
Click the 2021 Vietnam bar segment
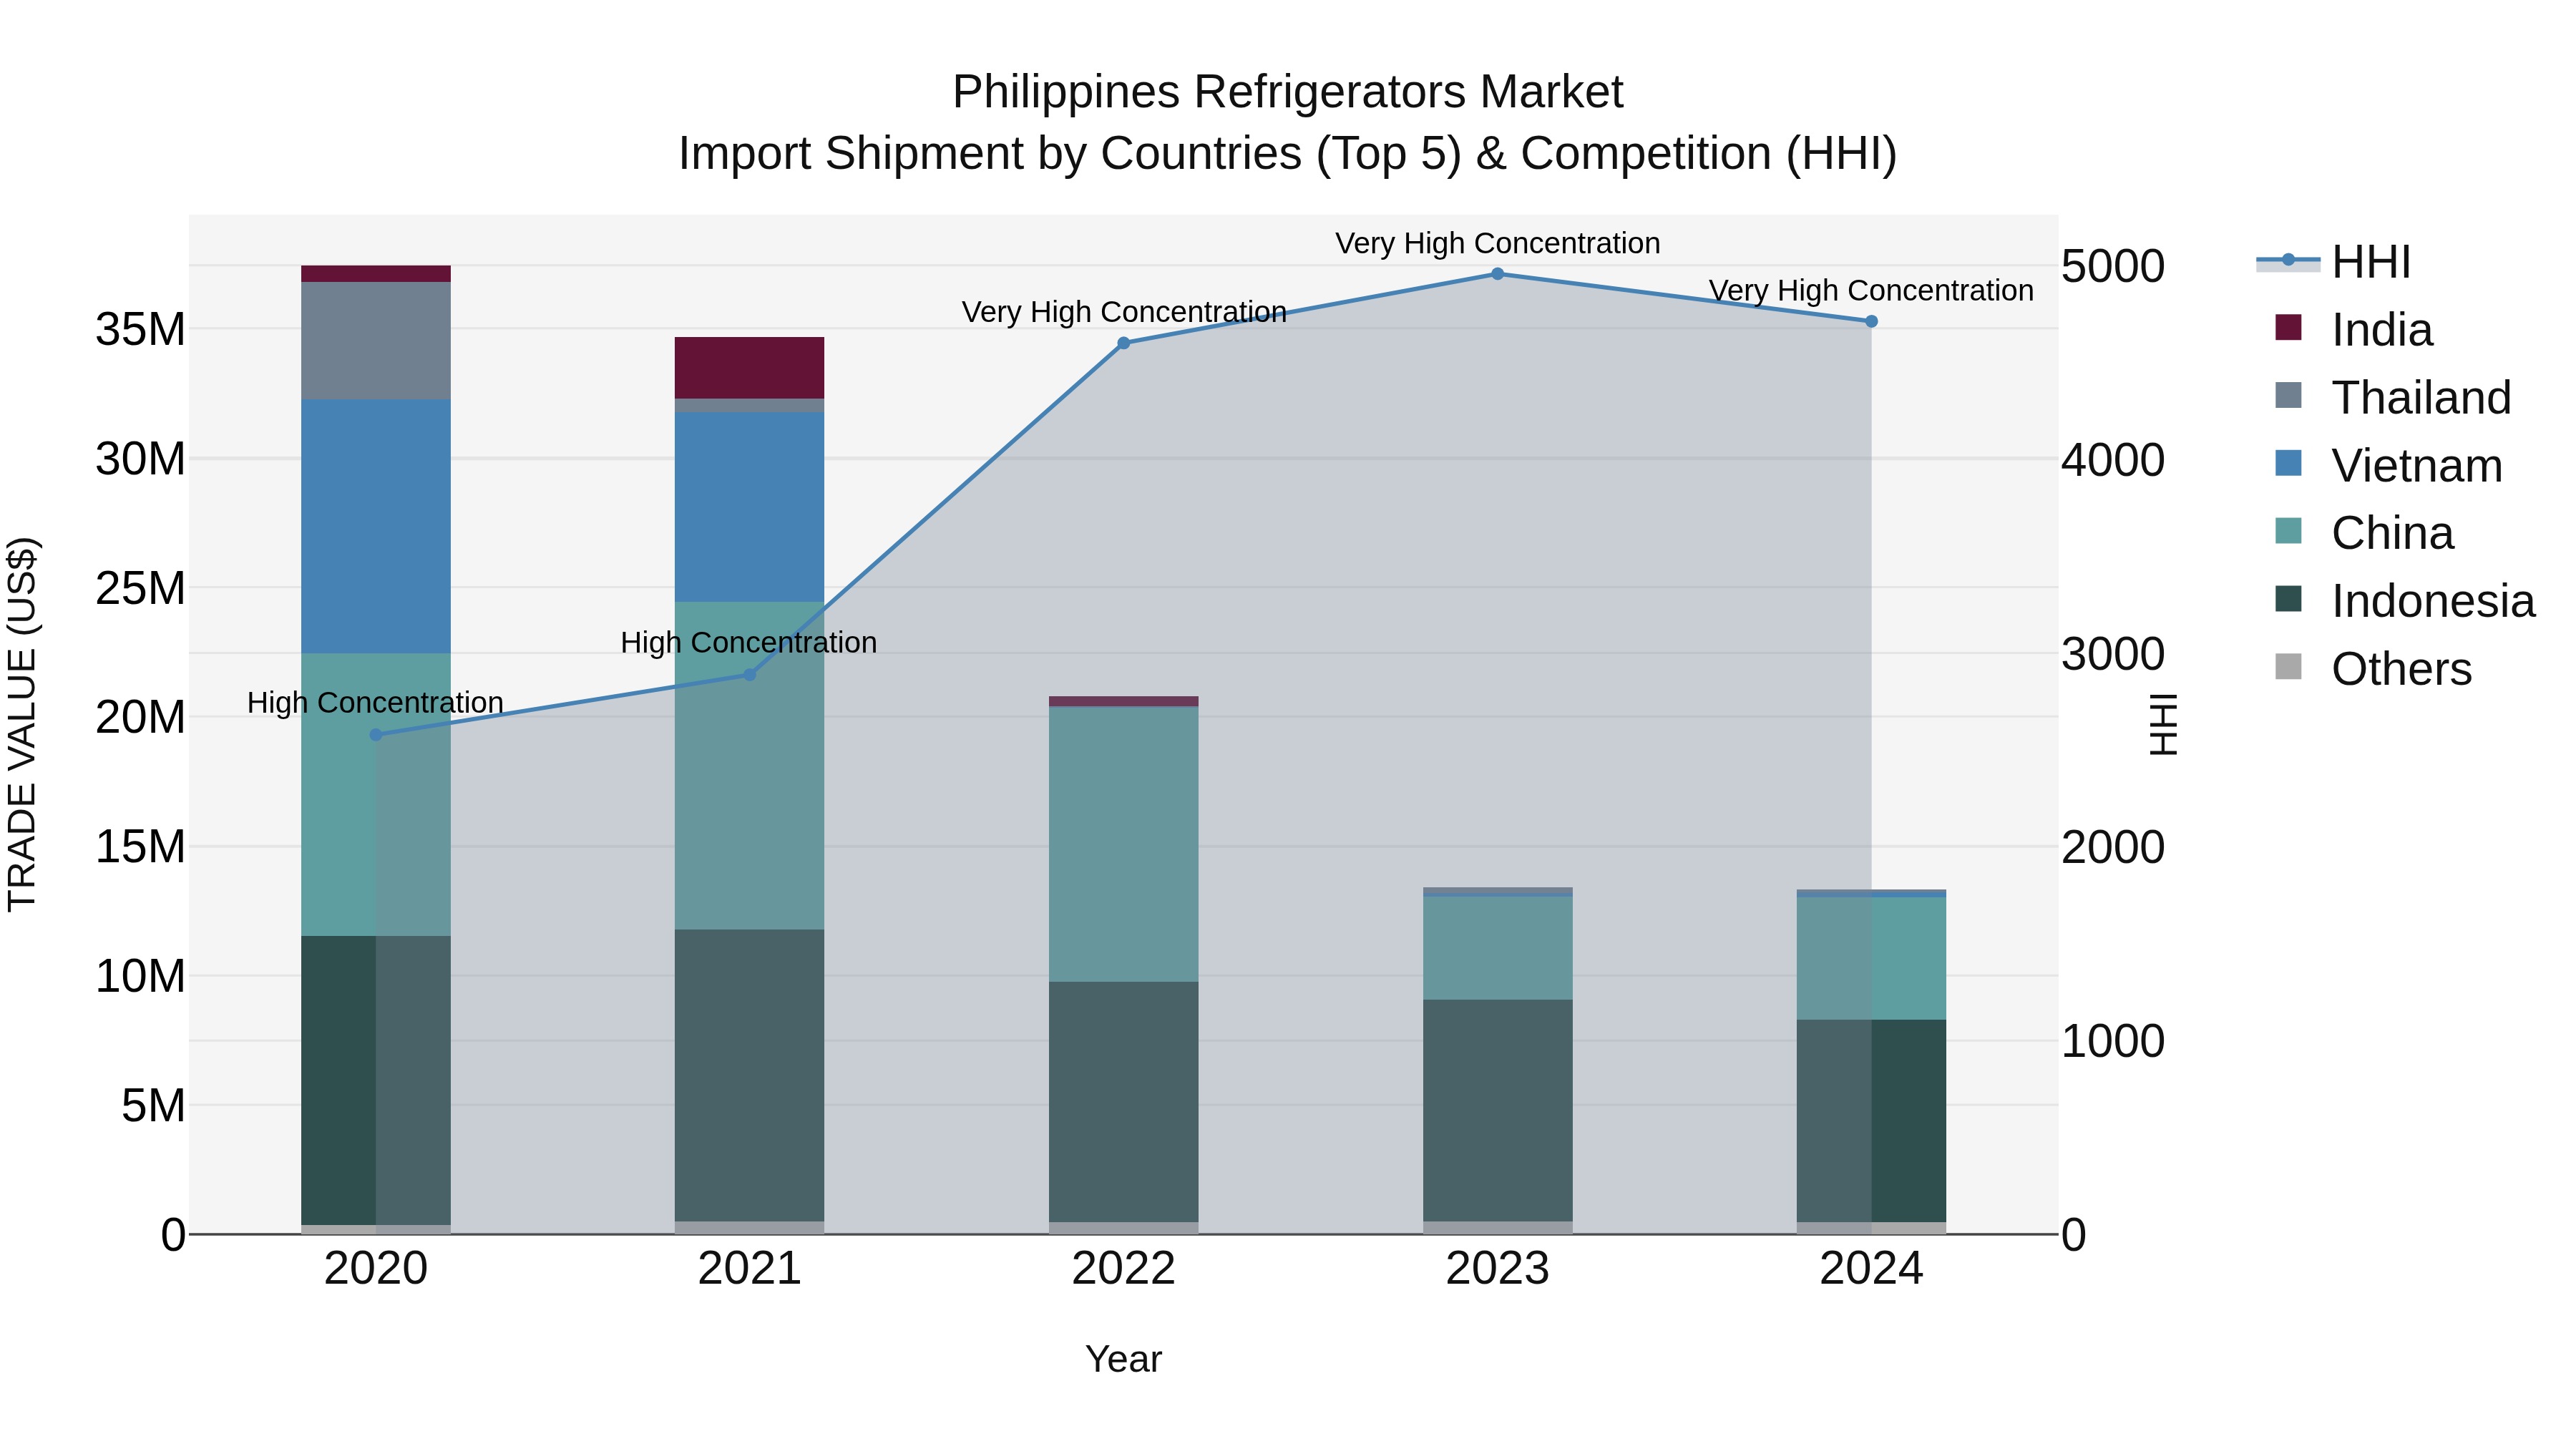[x=750, y=507]
